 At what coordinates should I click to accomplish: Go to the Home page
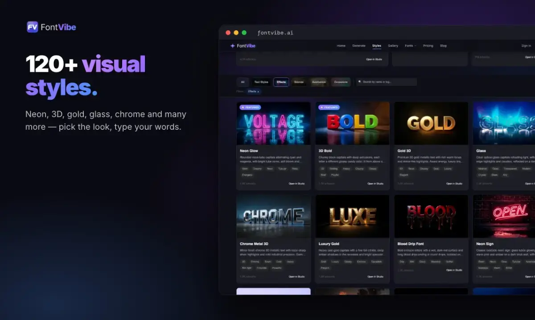(x=341, y=46)
